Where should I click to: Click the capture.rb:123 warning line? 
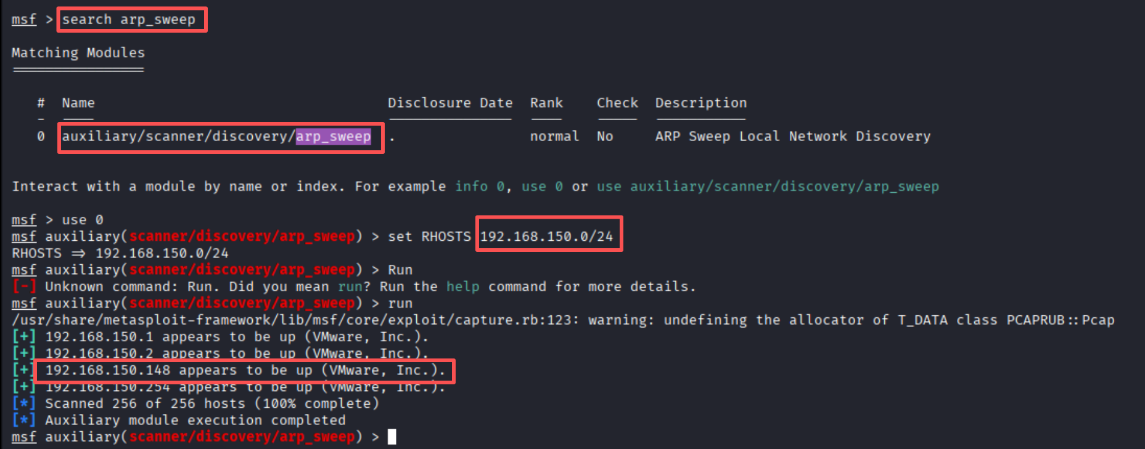[x=563, y=320]
